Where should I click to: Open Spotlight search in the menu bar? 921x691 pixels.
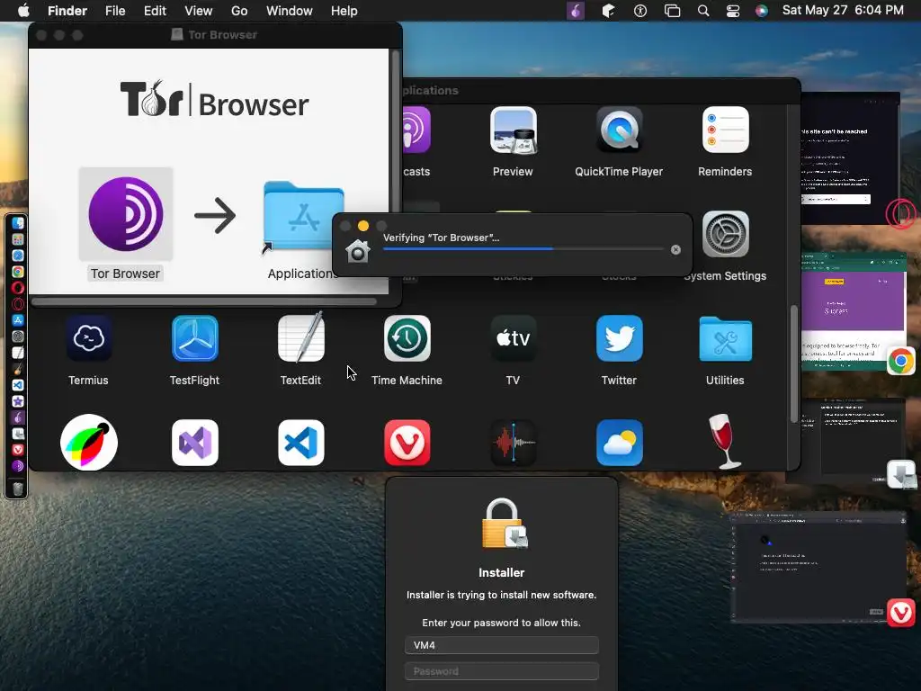coord(703,11)
